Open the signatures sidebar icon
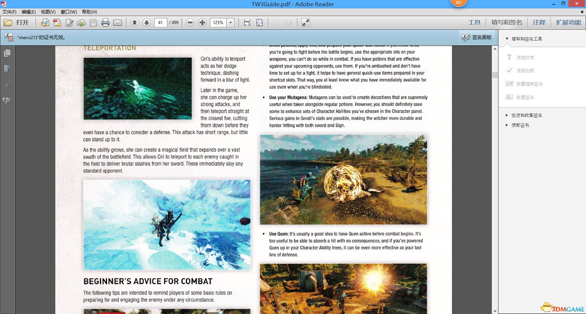The height and width of the screenshot is (314, 586). (7, 100)
